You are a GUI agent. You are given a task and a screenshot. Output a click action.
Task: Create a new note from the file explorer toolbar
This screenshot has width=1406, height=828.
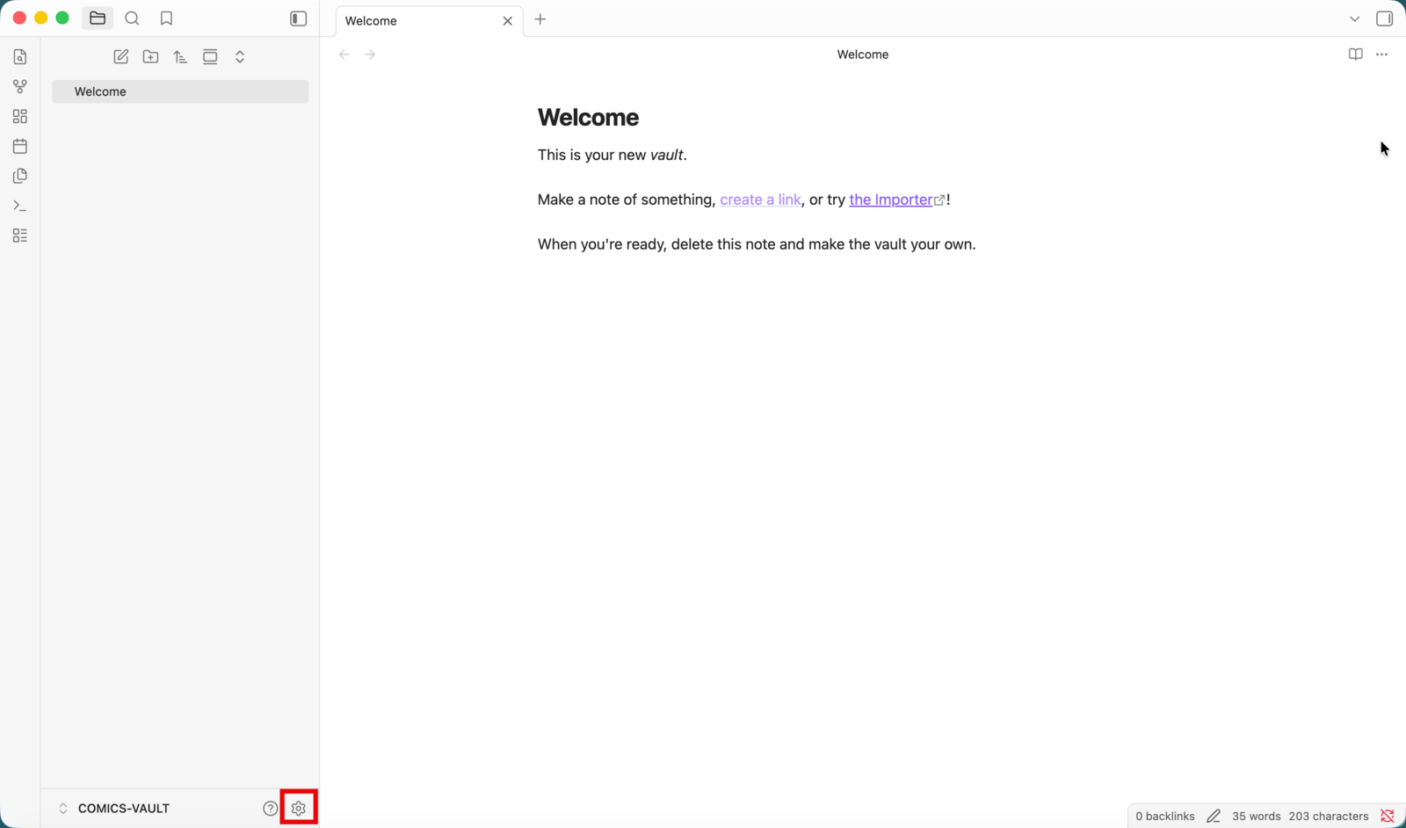(x=121, y=56)
